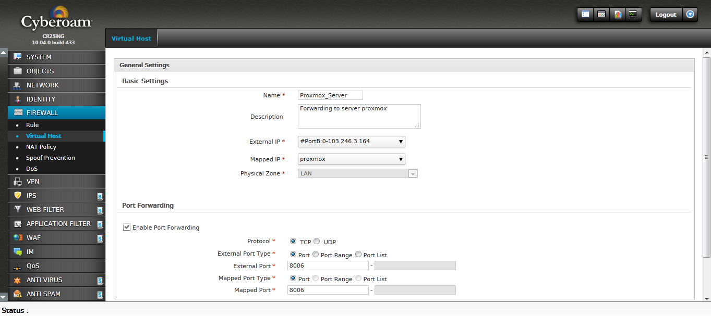This screenshot has width=711, height=316.
Task: Click the Logout button
Action: point(666,15)
